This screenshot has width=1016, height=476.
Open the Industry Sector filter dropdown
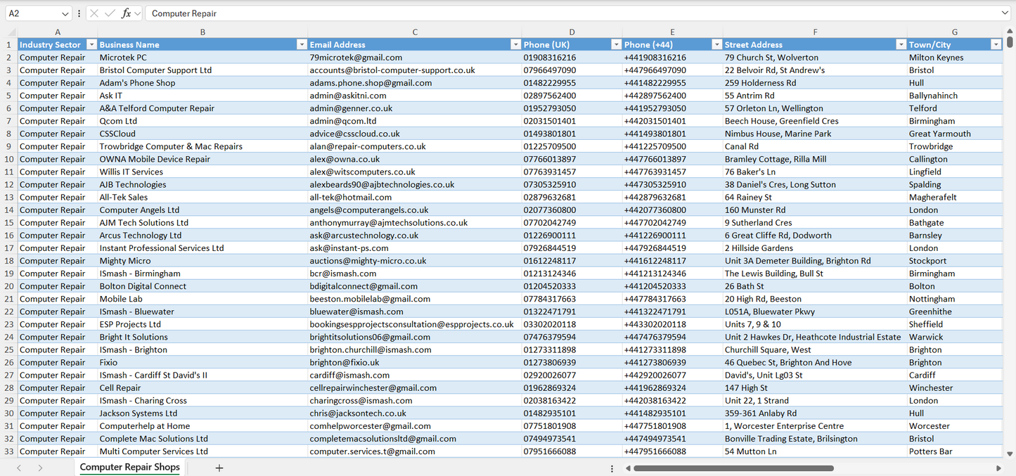(91, 44)
